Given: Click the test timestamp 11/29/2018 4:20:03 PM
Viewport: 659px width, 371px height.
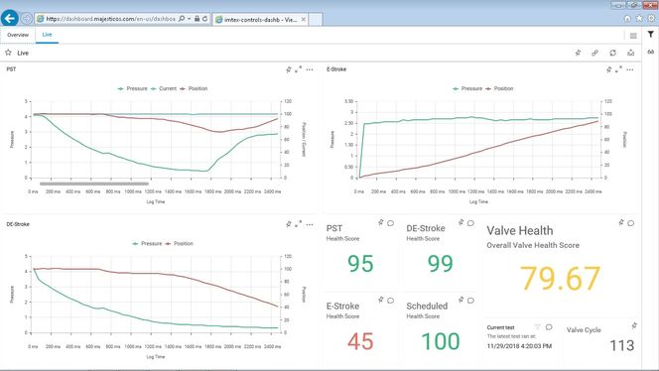Looking at the screenshot, I should 519,346.
